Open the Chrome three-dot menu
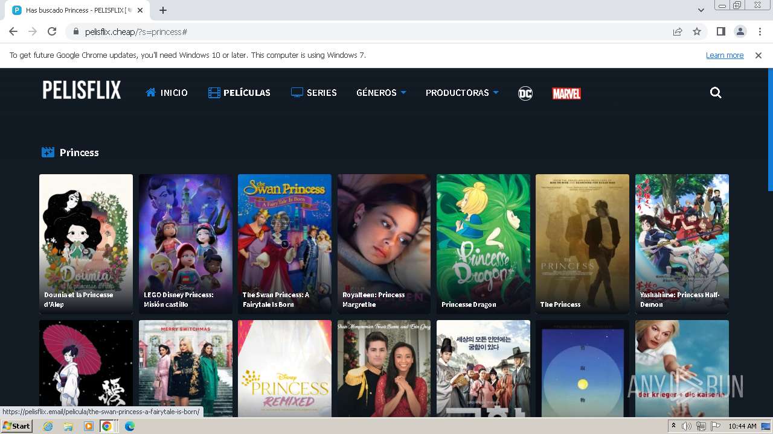The height and width of the screenshot is (434, 773). [x=760, y=31]
